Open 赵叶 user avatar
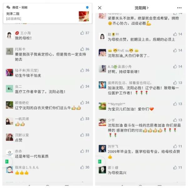This screenshot has width=188, height=188. (102, 37)
